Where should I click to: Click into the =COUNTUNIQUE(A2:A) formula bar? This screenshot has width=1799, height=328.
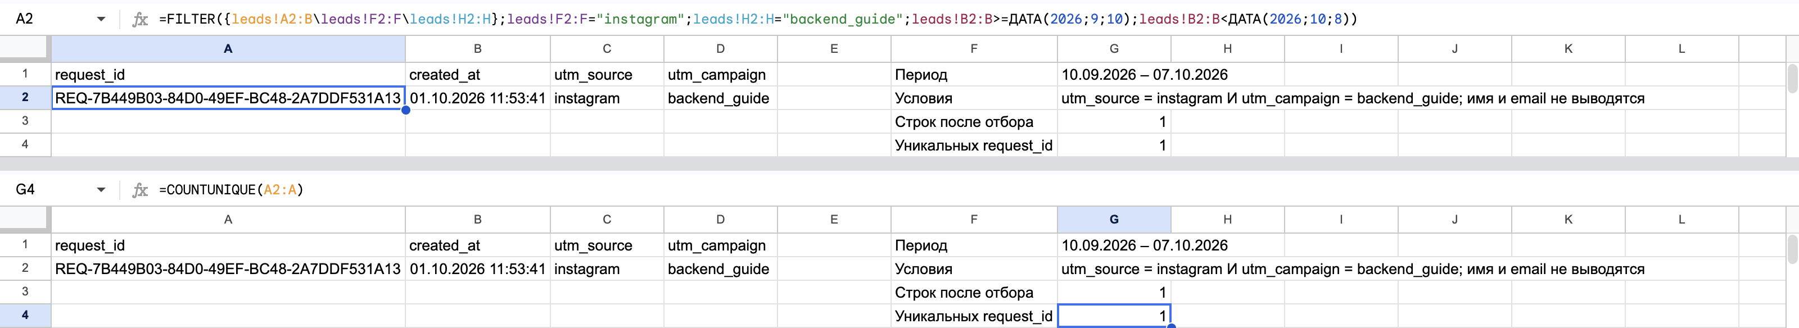pos(231,190)
